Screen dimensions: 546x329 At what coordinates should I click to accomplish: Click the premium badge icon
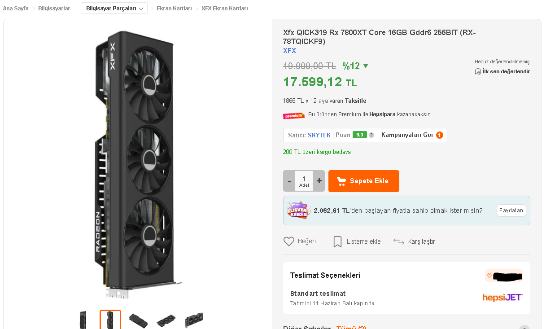(x=294, y=115)
